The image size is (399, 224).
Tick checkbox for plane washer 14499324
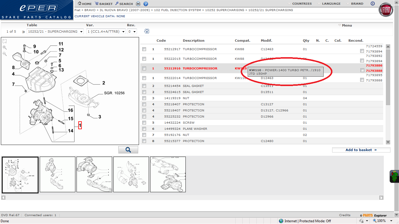(144, 129)
